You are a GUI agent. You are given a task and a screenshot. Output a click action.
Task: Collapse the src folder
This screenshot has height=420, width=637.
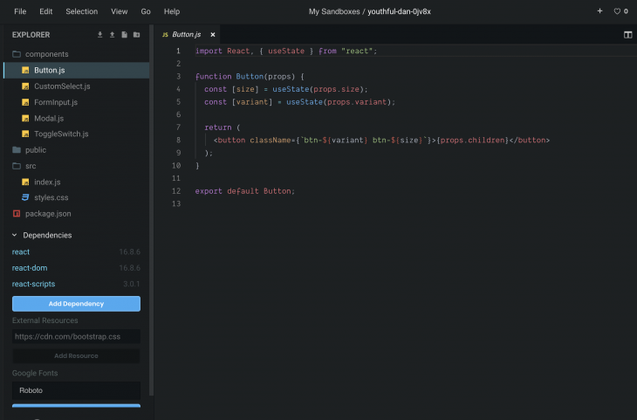(x=31, y=166)
